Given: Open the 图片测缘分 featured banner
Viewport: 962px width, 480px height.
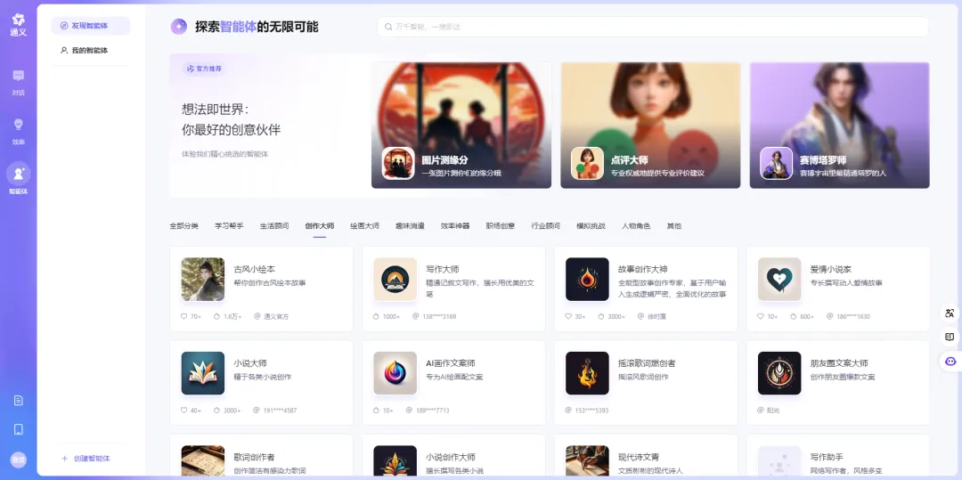Looking at the screenshot, I should (x=461, y=125).
